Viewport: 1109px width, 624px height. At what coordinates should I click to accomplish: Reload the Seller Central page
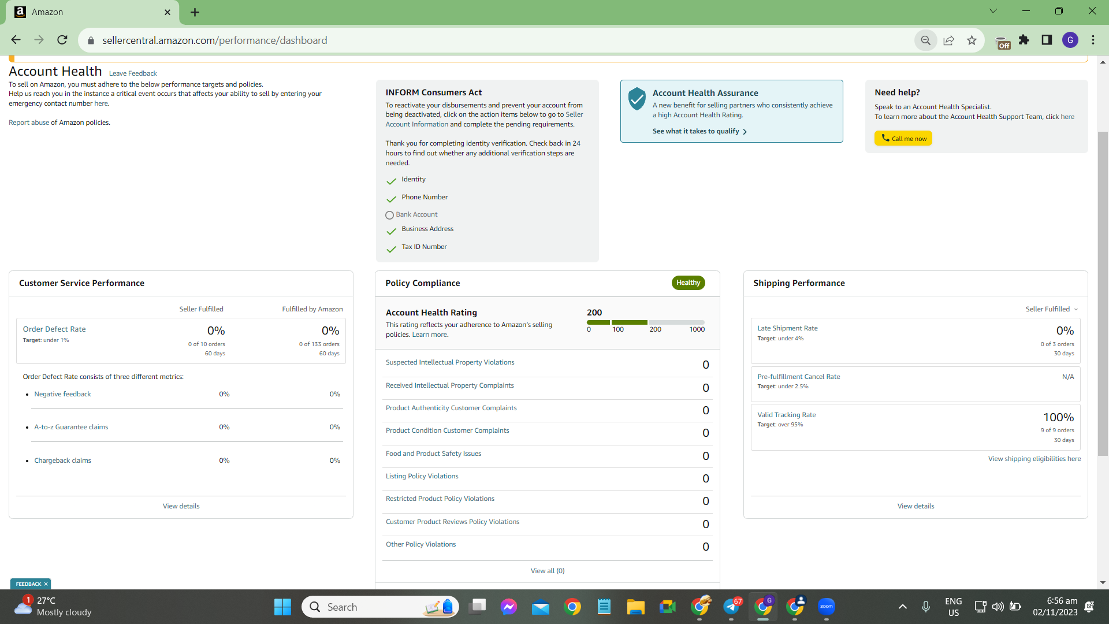(x=62, y=40)
